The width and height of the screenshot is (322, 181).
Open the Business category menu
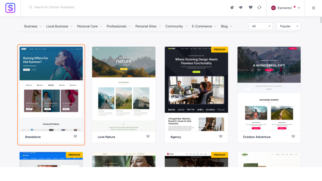[x=33, y=26]
